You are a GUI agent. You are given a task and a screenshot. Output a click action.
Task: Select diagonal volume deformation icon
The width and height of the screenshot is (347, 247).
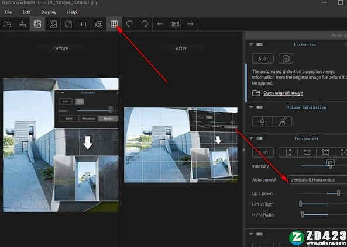pyautogui.click(x=282, y=121)
